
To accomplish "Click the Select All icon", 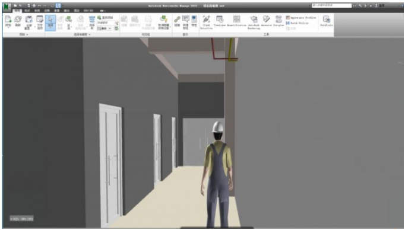I will (x=68, y=19).
